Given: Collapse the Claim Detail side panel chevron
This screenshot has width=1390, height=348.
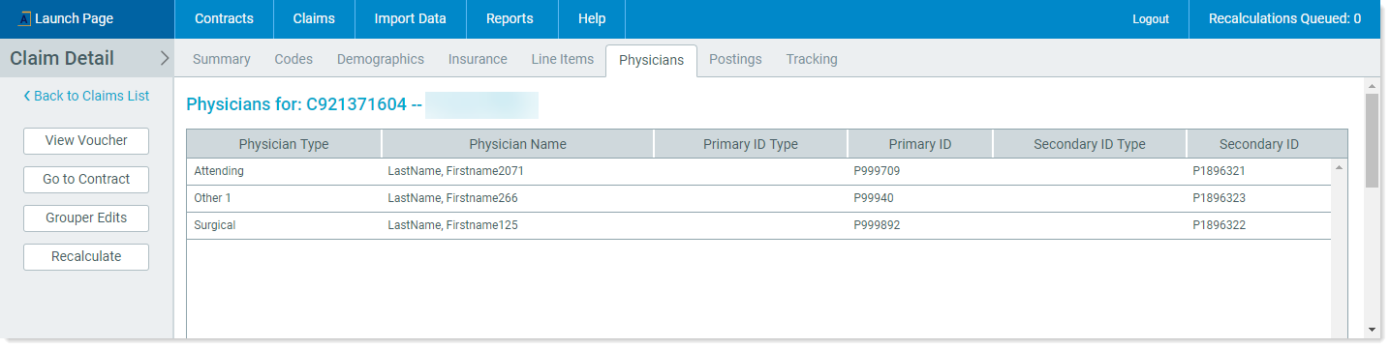Looking at the screenshot, I should pos(164,58).
